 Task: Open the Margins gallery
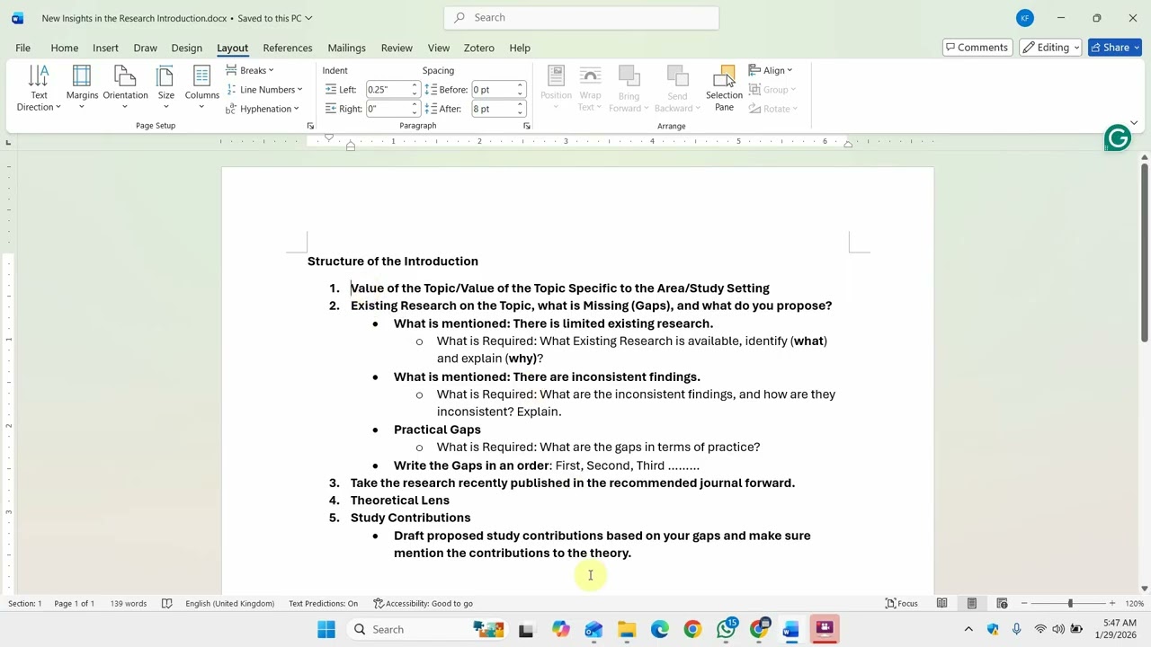click(x=82, y=89)
